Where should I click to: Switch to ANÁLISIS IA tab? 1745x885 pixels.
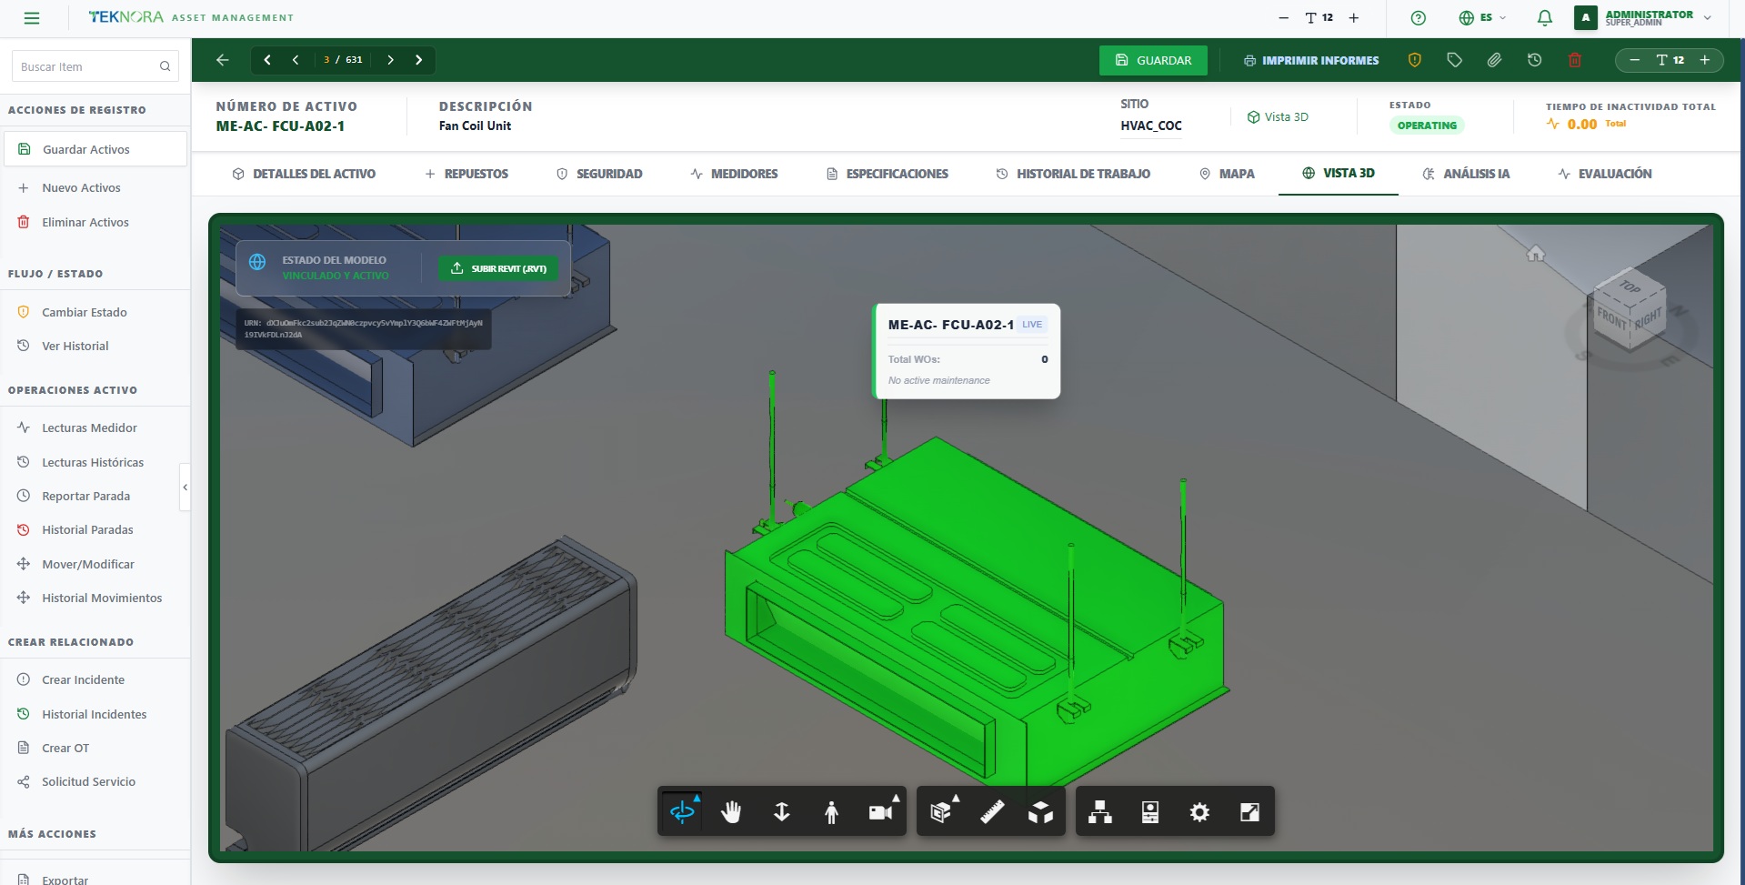click(1466, 174)
